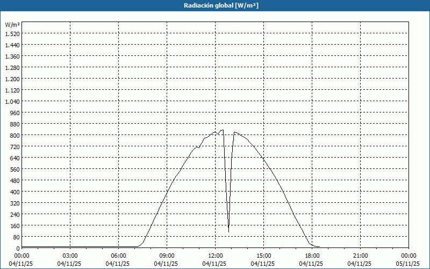Select the 800 y-axis tick label
This screenshot has width=430, height=269.
14,135
